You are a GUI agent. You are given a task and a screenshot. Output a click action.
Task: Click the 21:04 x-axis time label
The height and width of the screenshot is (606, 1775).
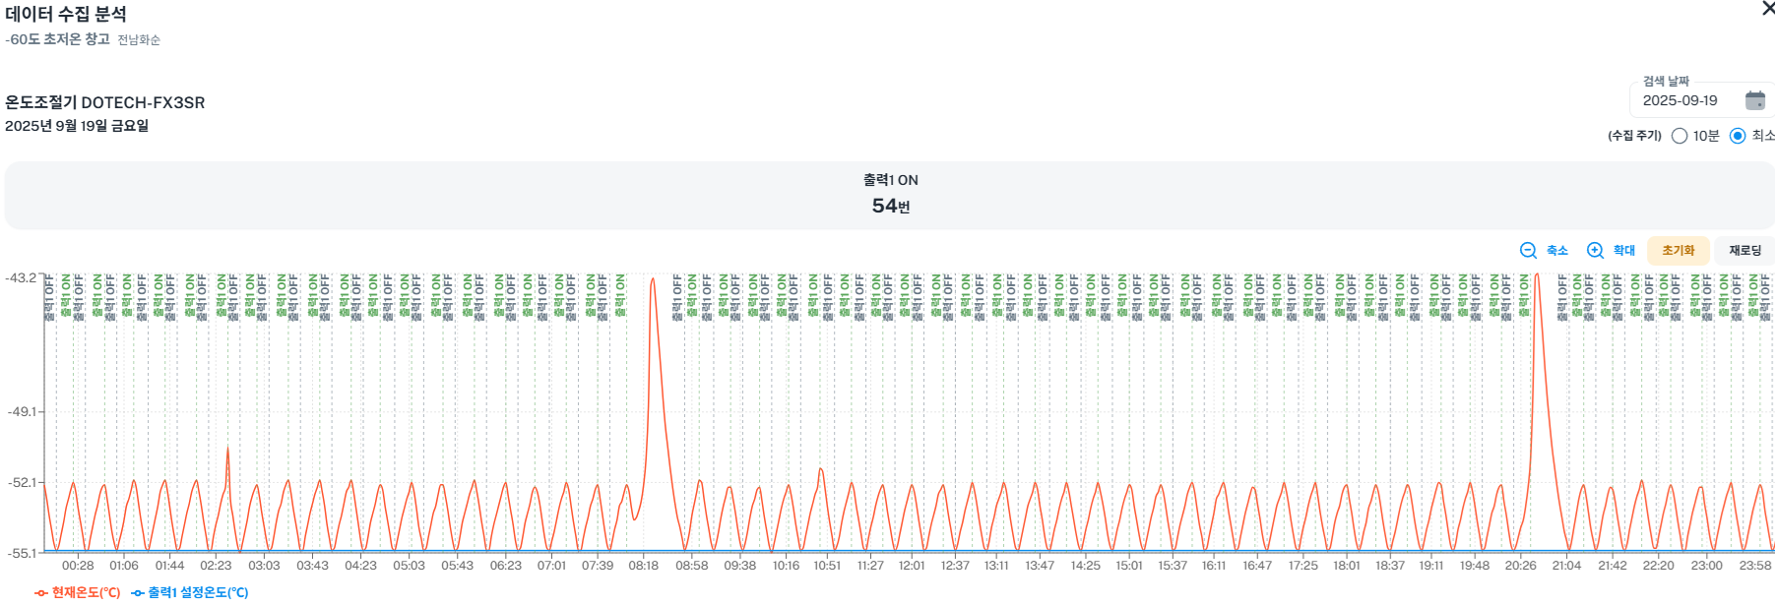pos(1566,566)
